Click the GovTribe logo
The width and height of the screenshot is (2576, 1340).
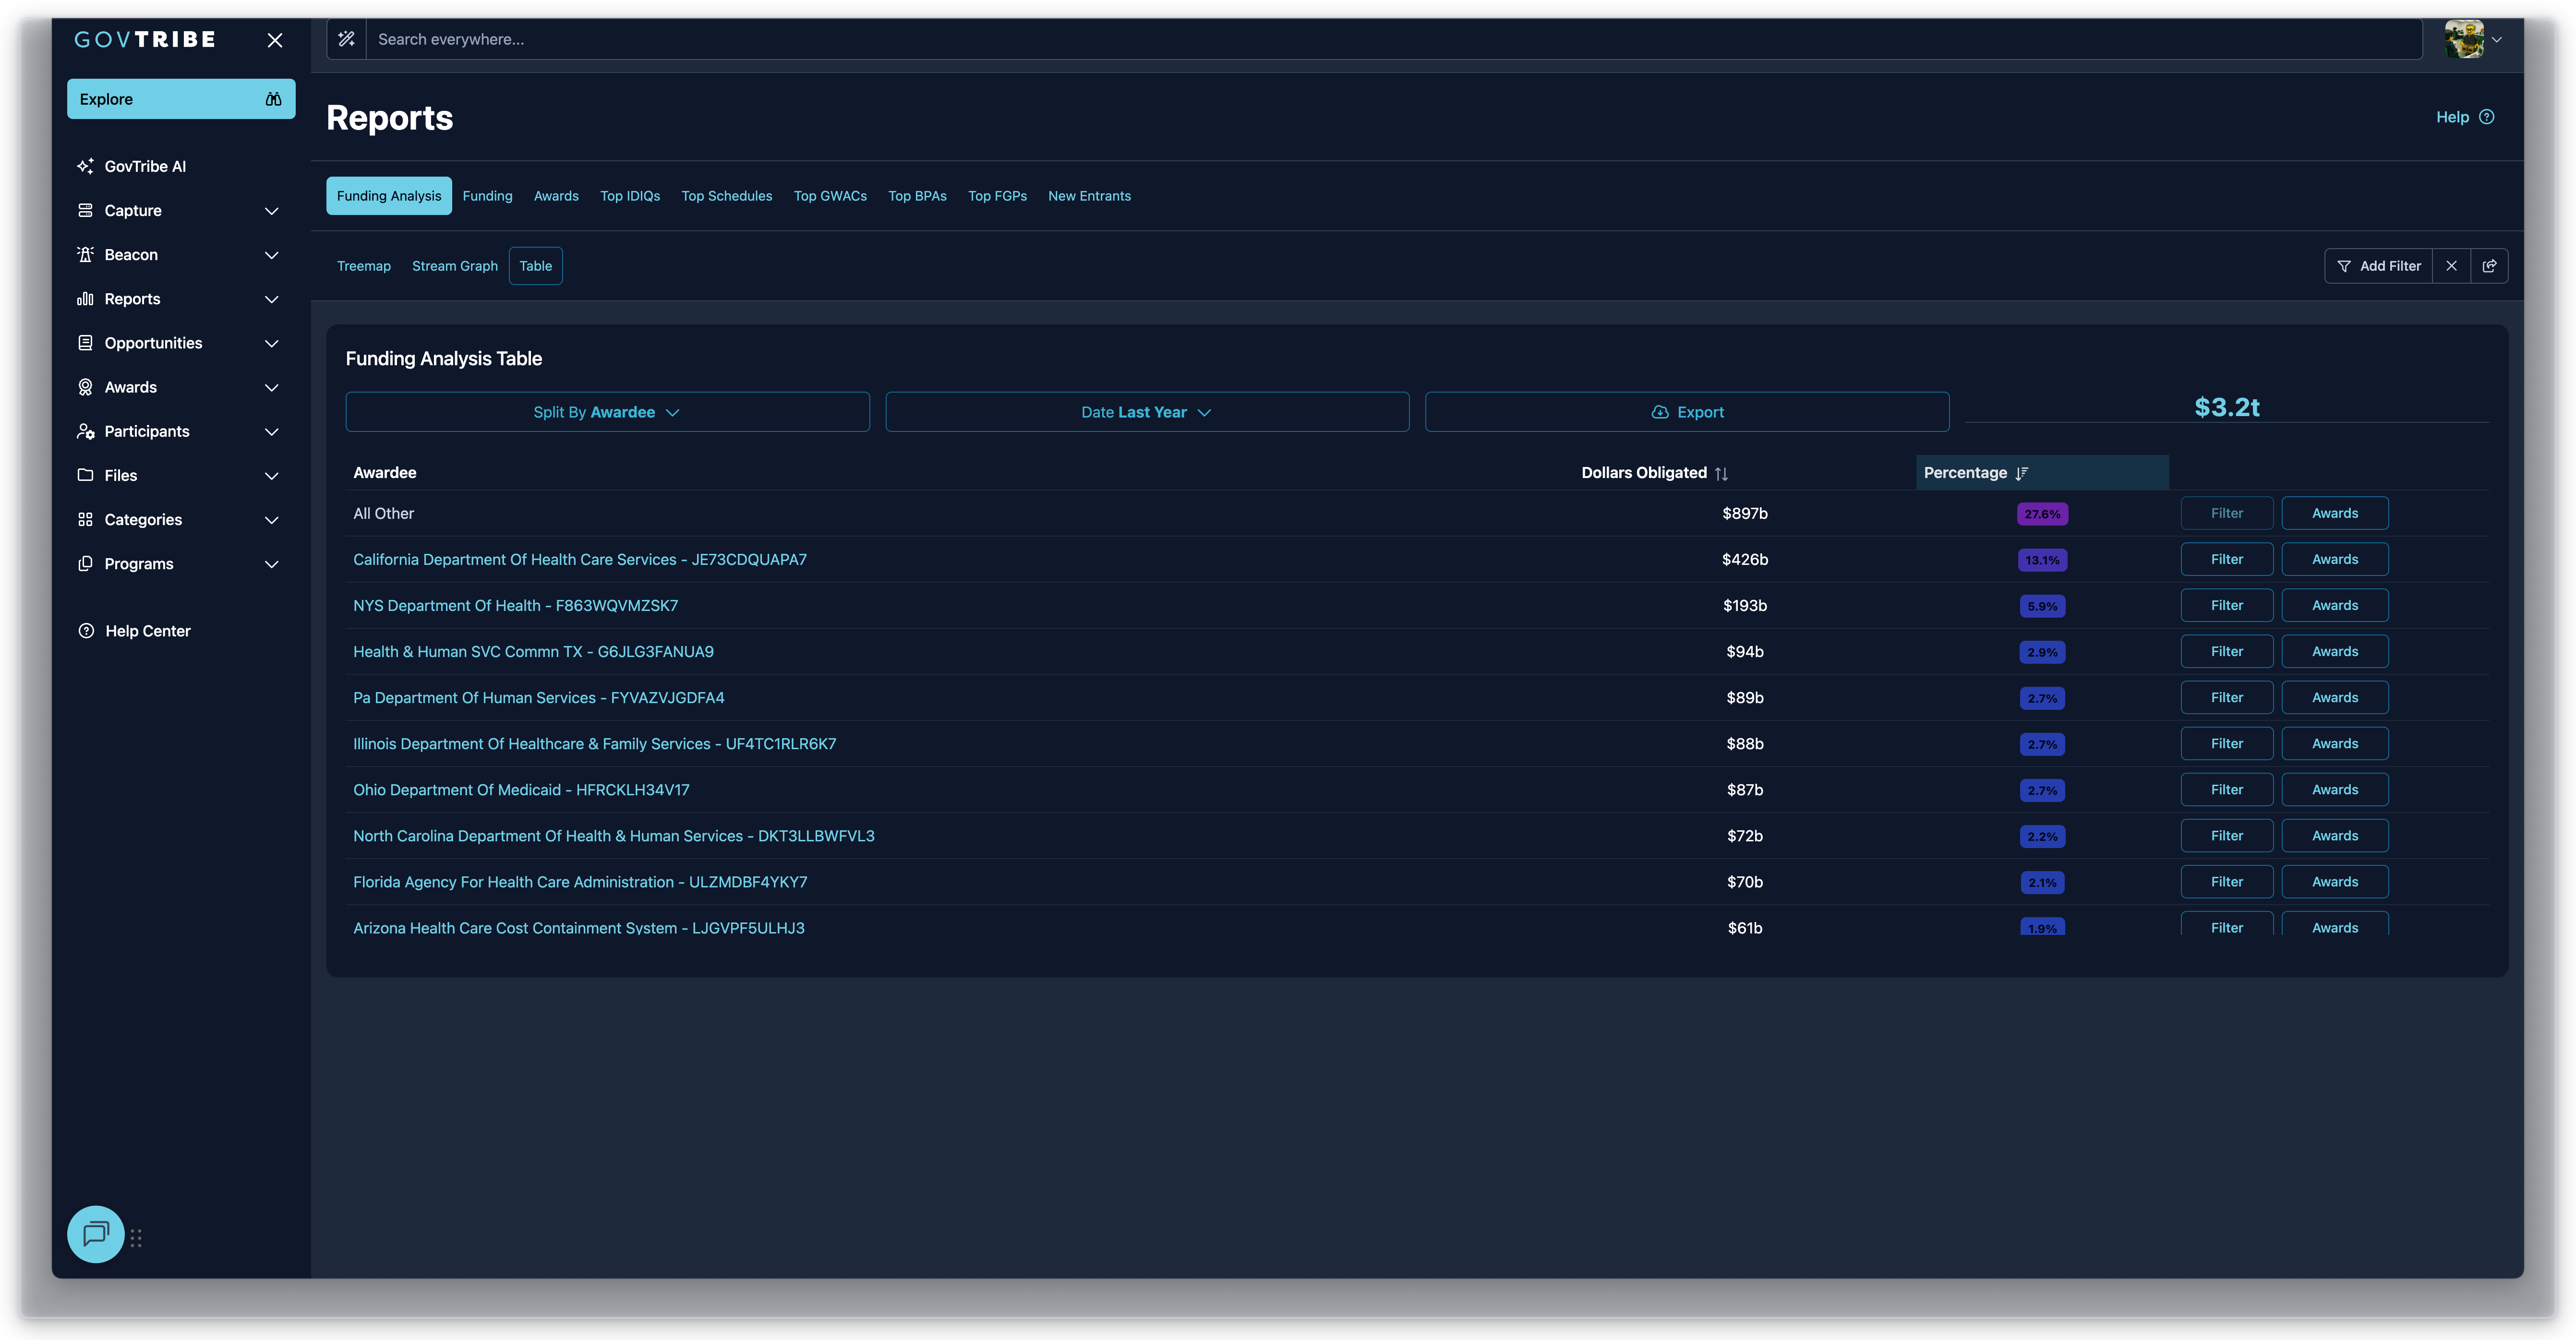tap(145, 39)
